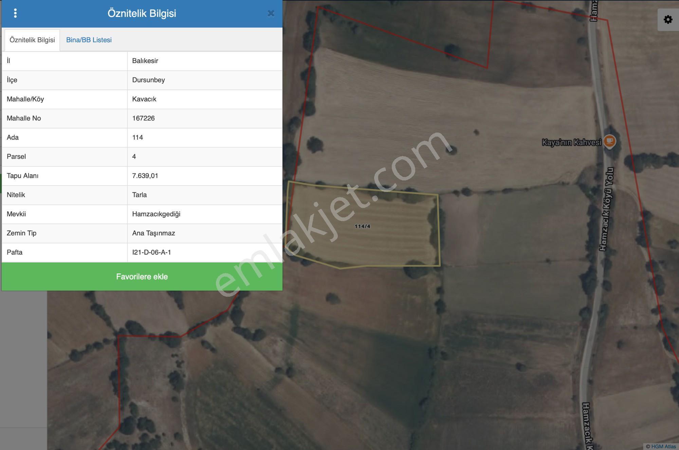This screenshot has width=679, height=450.
Task: Click the Kayaının Kahvesi place label
Action: click(571, 142)
